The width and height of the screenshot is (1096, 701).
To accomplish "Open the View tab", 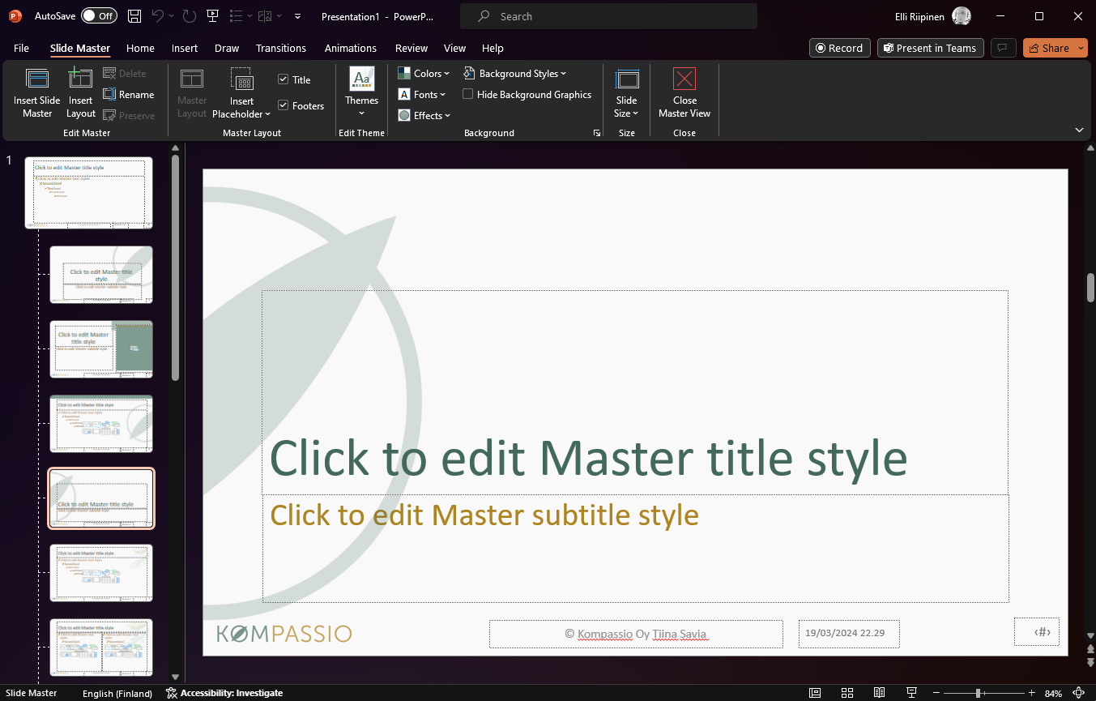I will [455, 48].
